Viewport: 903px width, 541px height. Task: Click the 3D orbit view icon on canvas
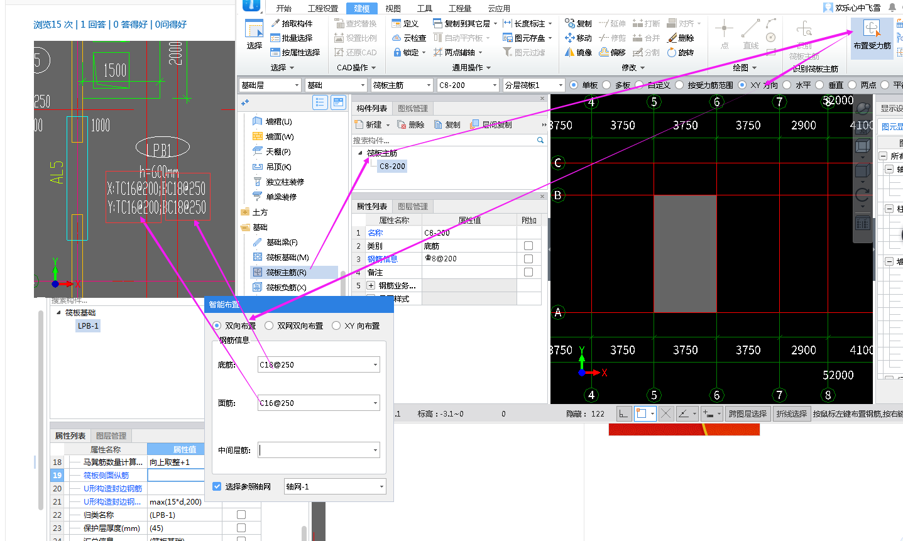pyautogui.click(x=863, y=109)
